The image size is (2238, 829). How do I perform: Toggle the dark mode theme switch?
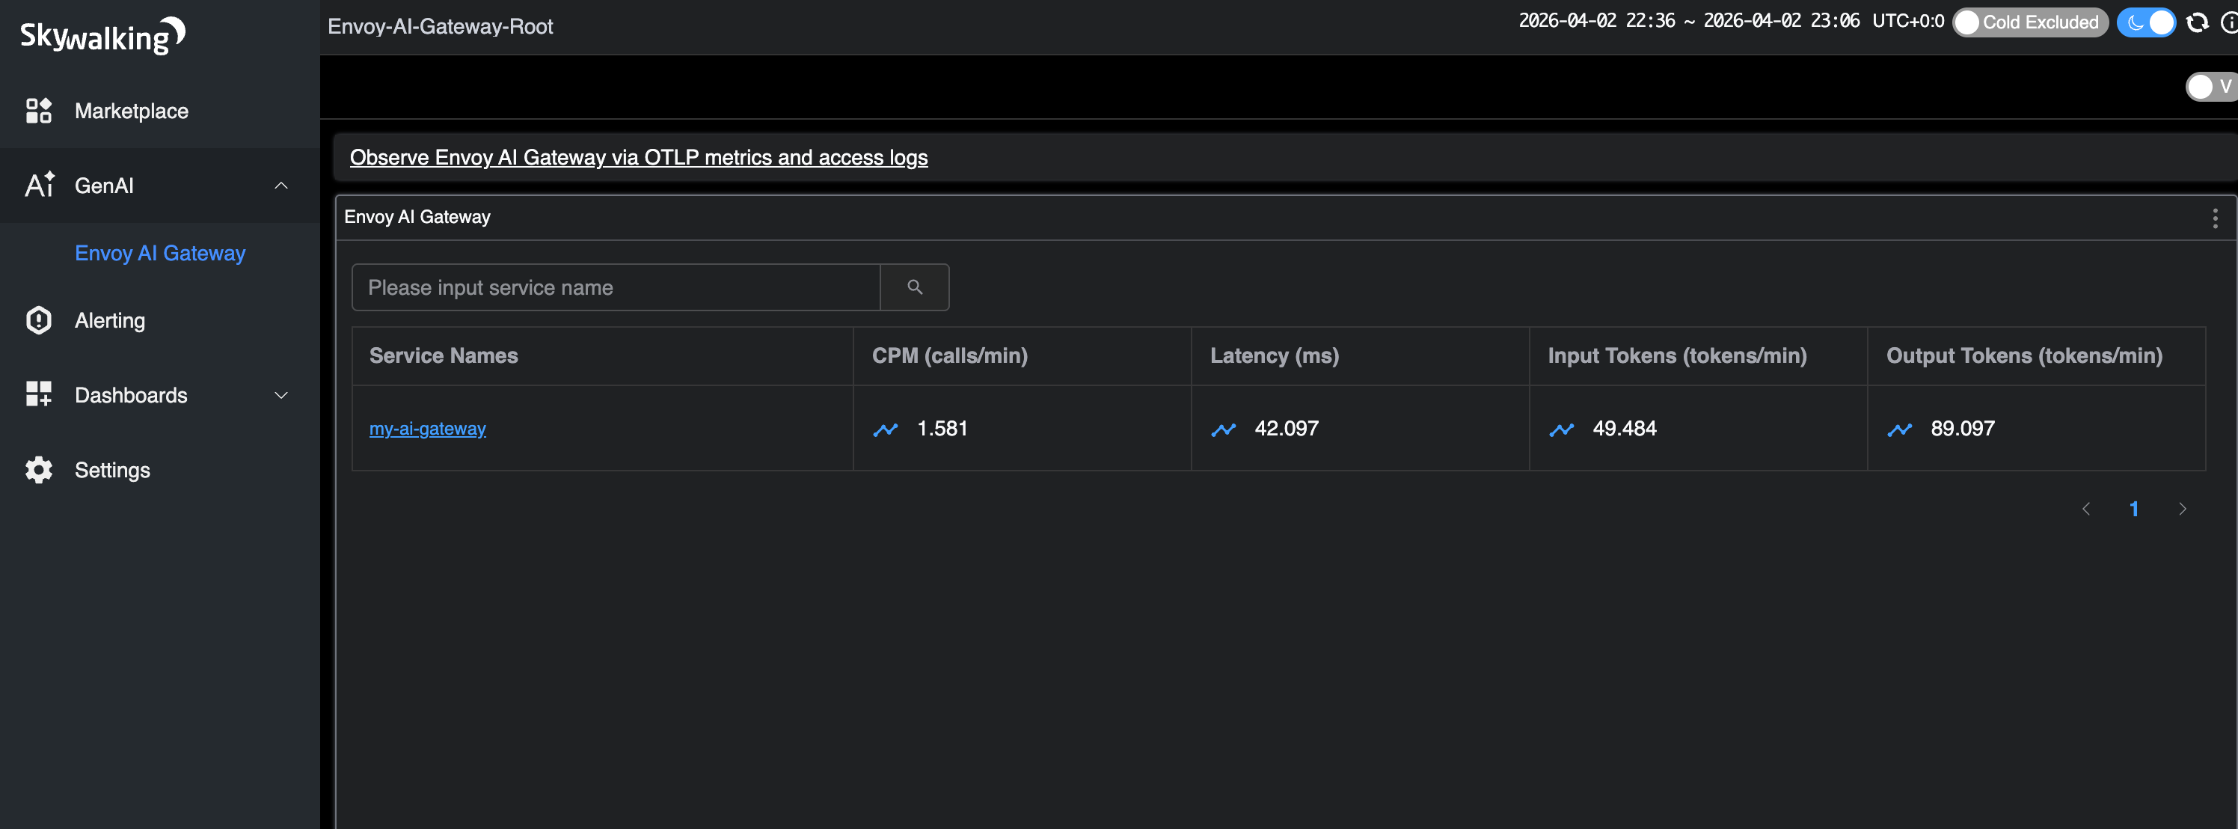coord(2145,22)
